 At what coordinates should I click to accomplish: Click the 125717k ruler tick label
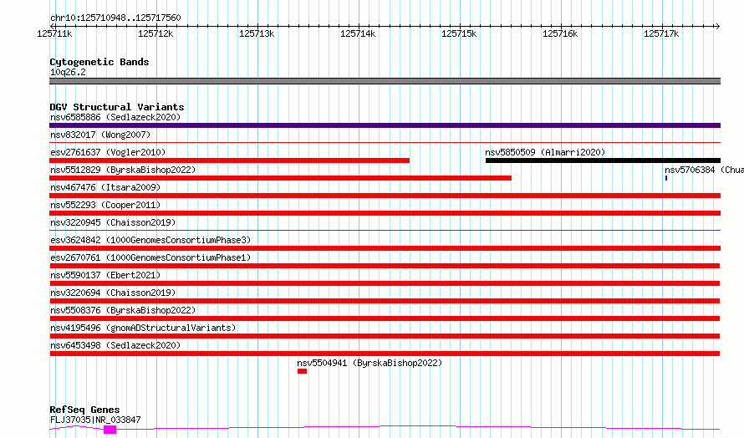[661, 33]
